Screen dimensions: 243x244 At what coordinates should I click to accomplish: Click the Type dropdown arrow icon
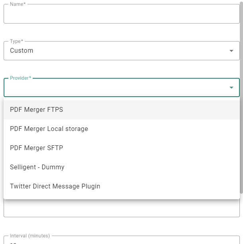(231, 51)
